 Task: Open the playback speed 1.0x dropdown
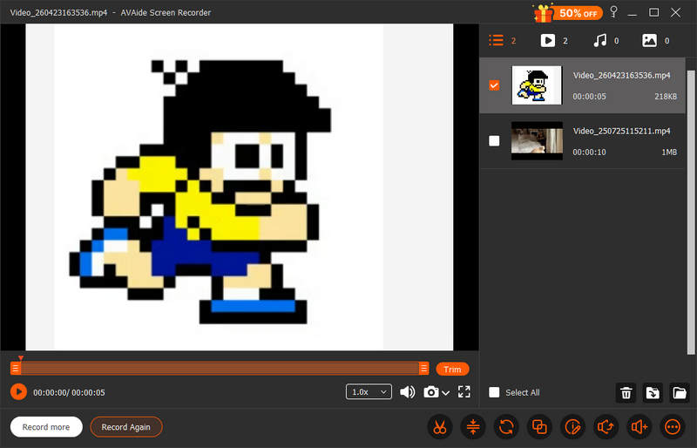(x=369, y=392)
